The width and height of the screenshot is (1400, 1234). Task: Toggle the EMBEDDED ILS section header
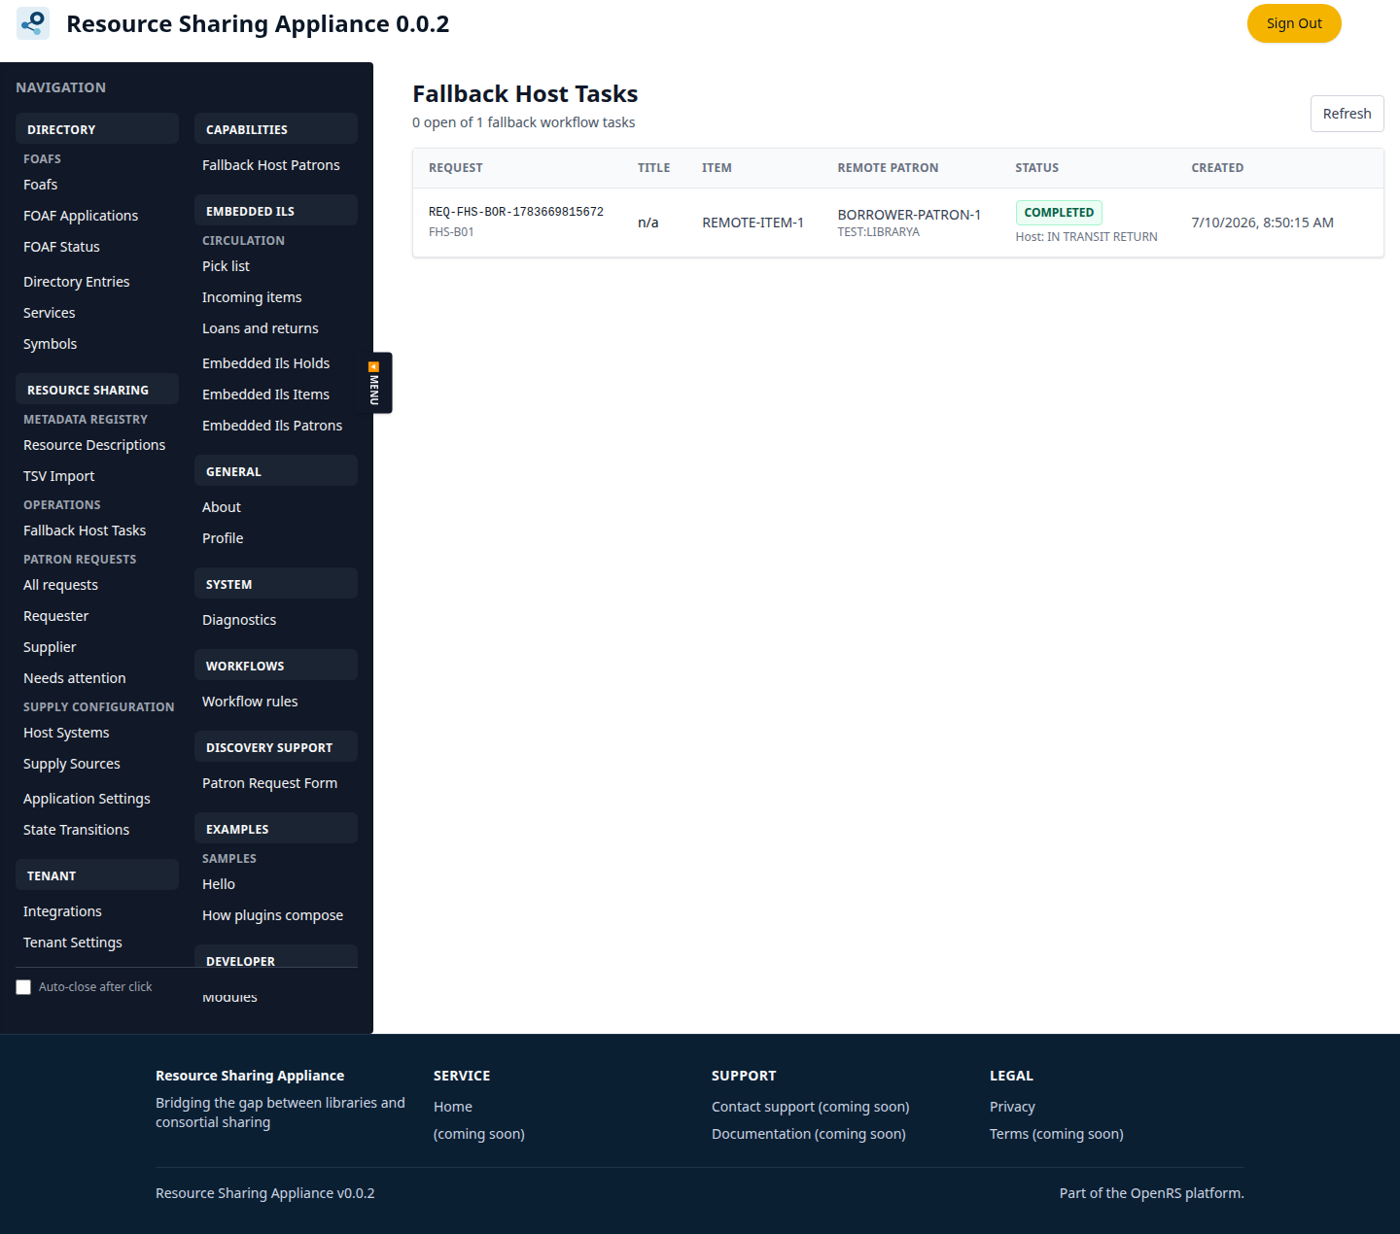(x=276, y=211)
